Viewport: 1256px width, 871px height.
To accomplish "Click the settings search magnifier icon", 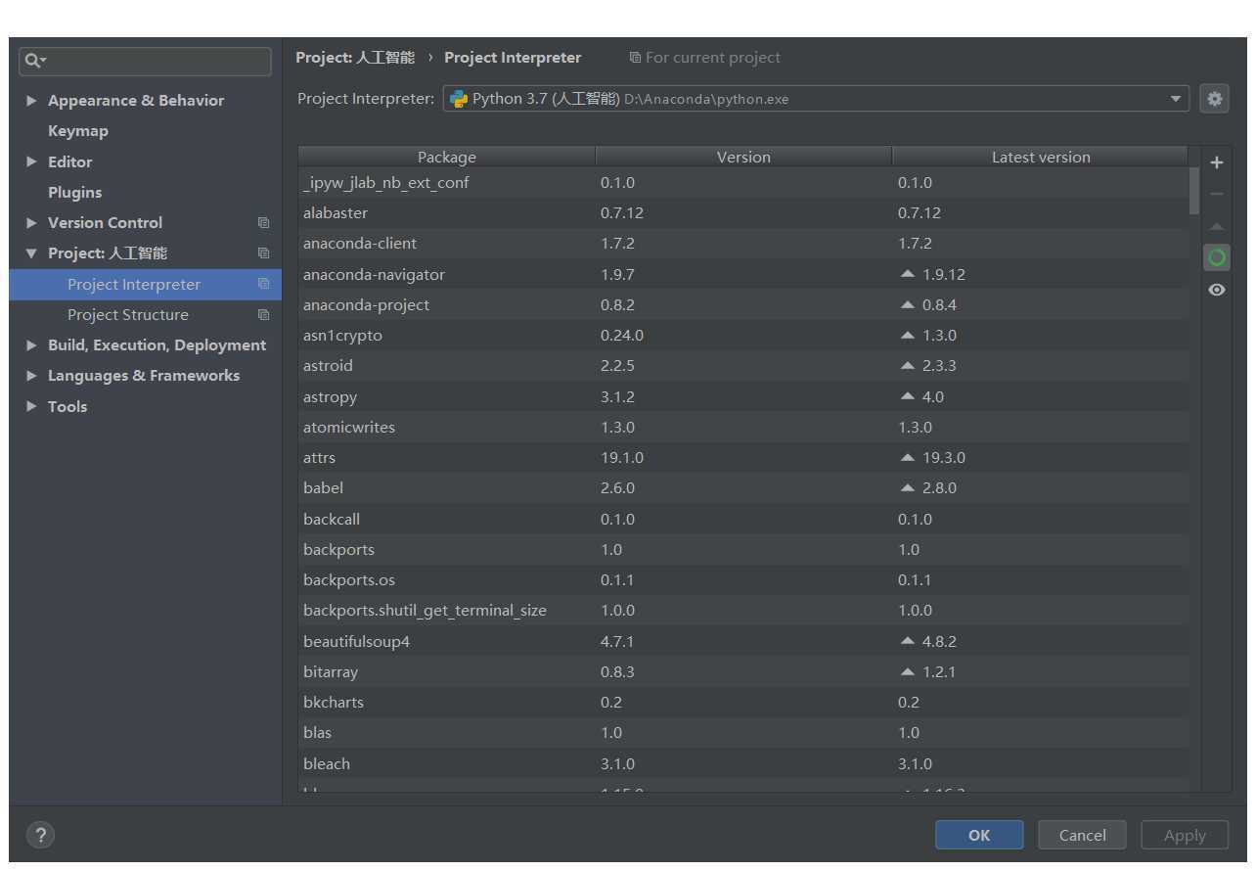I will (34, 61).
